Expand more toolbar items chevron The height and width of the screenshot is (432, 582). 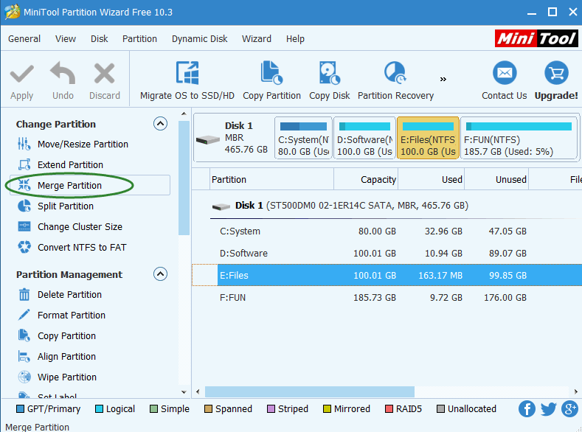point(443,79)
